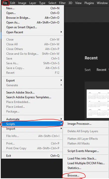Click the highlighted Scripts menu item
109x179 pixels.
click(32, 124)
